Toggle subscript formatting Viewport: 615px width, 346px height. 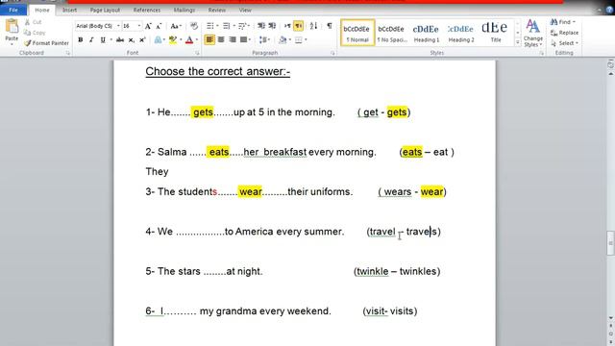pos(132,39)
